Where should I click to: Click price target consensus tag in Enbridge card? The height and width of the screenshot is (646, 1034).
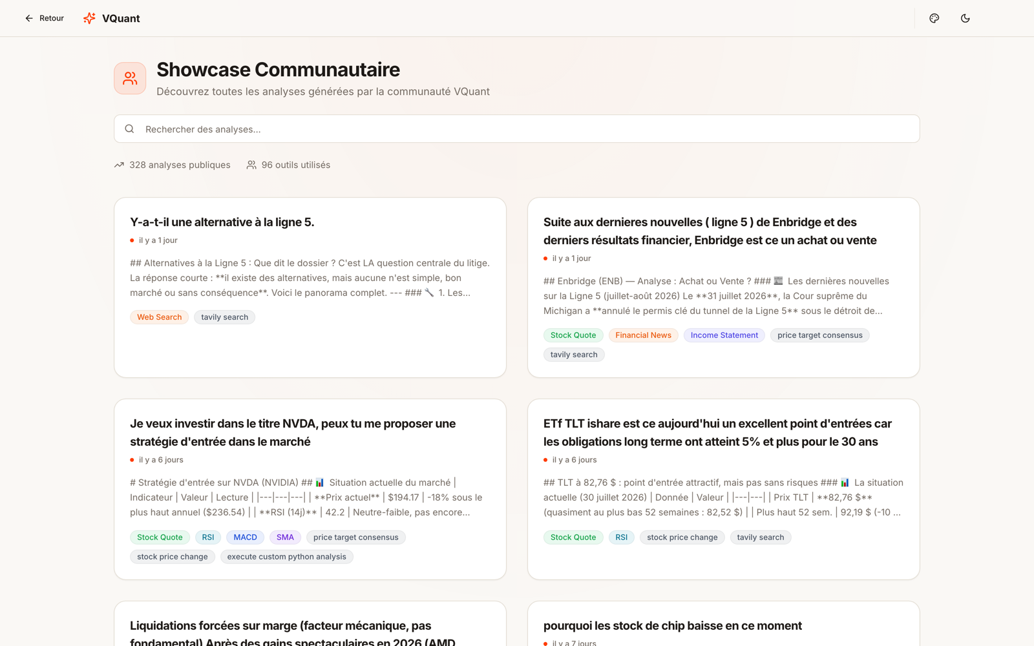pos(820,335)
